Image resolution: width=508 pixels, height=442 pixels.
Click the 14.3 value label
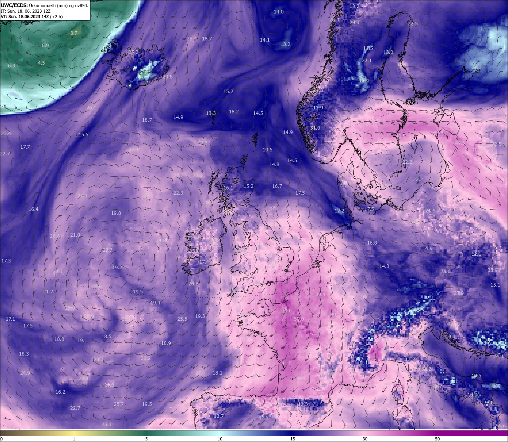[x=384, y=266]
